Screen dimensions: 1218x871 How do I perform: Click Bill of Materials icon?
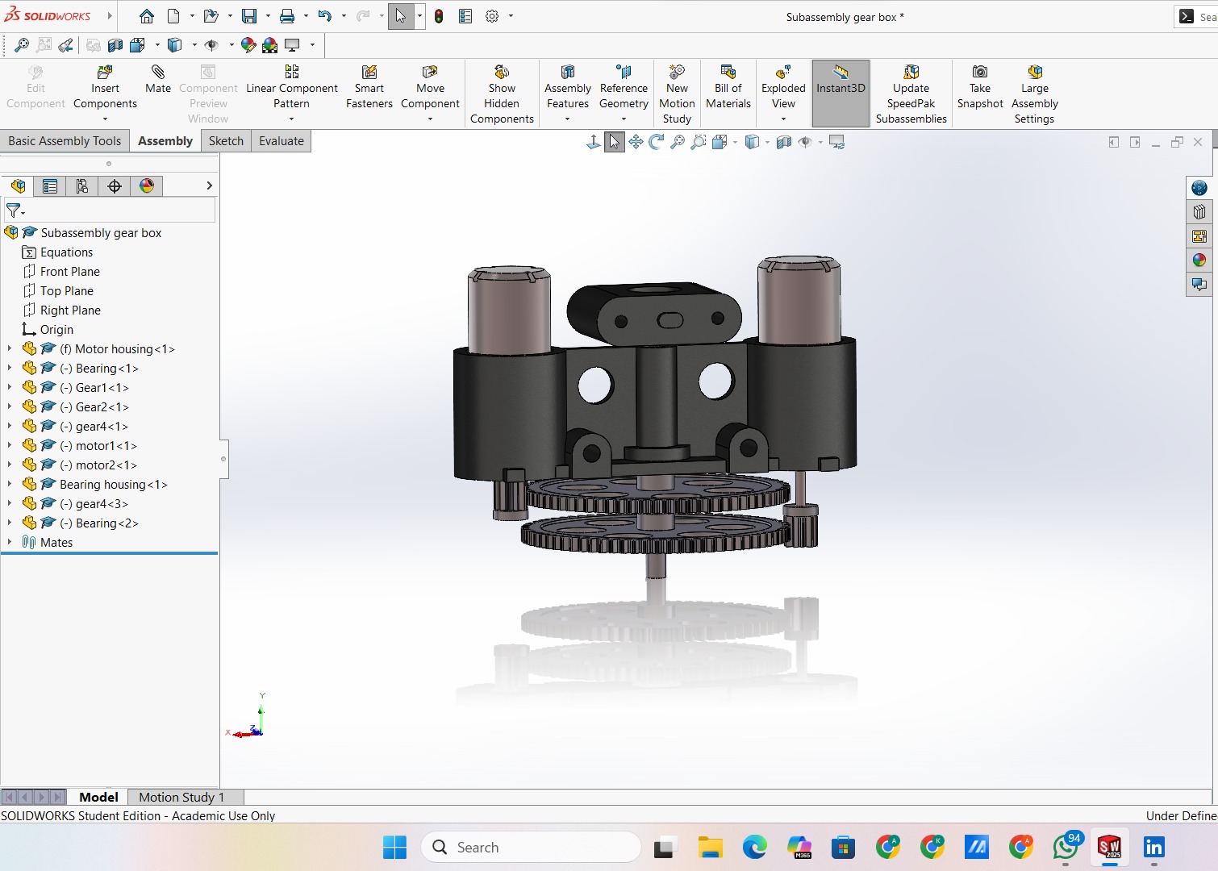point(728,73)
